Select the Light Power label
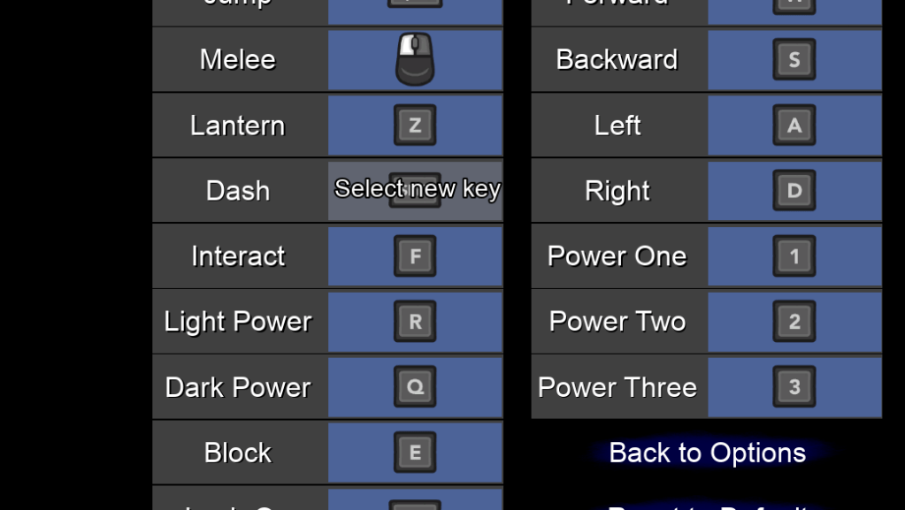This screenshot has height=510, width=905. pos(238,322)
